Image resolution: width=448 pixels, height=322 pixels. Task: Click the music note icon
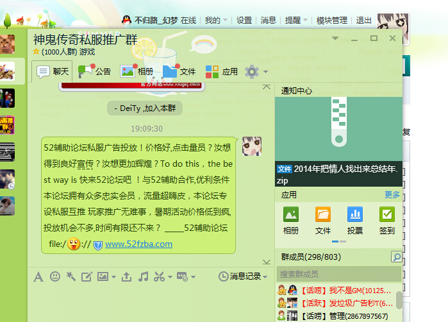click(143, 276)
